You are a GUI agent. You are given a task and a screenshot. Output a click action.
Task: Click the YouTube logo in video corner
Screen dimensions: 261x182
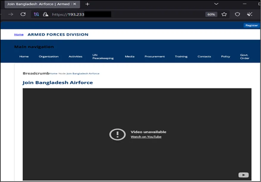(243, 175)
